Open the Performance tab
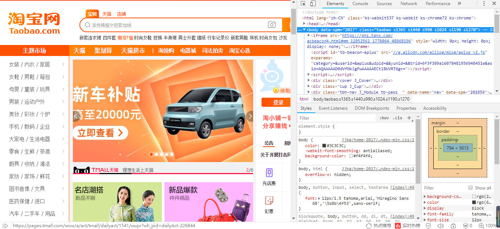The image size is (500, 229). [438, 4]
